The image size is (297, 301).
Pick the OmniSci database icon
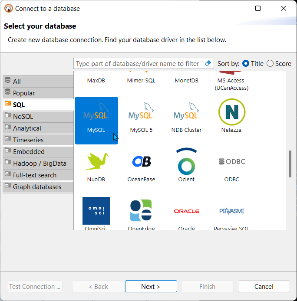point(96,213)
